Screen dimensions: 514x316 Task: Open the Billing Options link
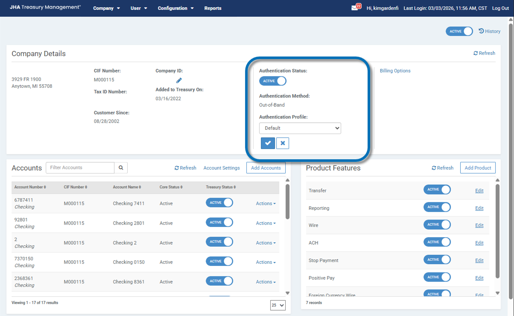point(395,71)
